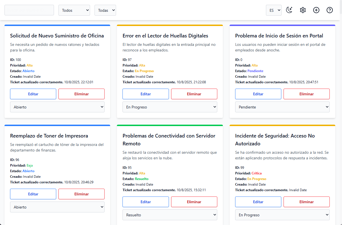Open settings via the gear icon
342x225 pixels.
(x=303, y=10)
